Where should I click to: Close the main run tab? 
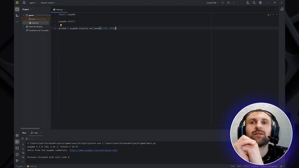pos(40,133)
